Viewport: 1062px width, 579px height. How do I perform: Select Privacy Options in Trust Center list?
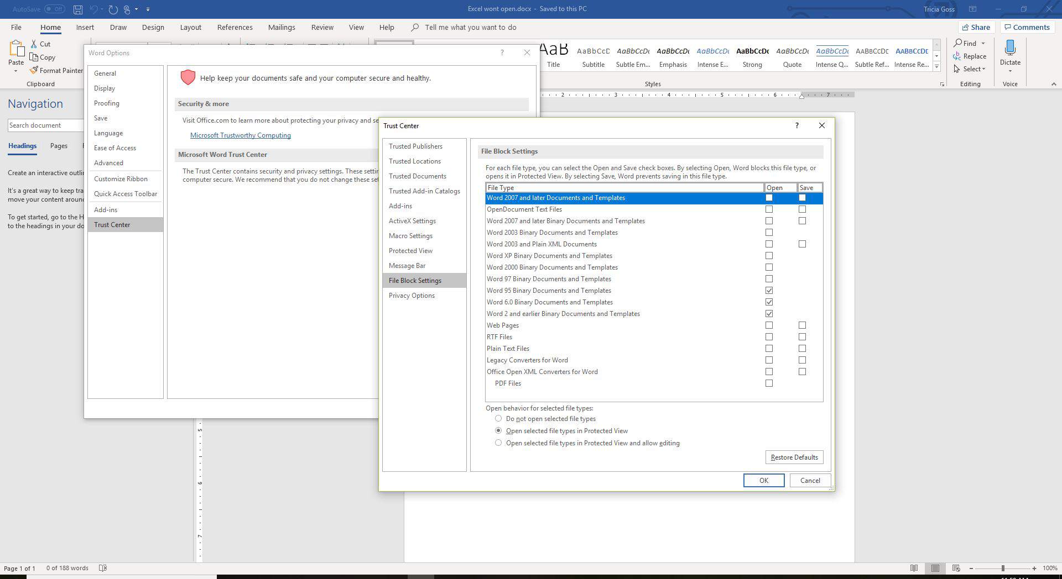[x=424, y=296]
